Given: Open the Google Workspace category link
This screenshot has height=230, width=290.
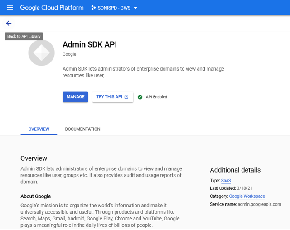Looking at the screenshot, I should point(247,196).
